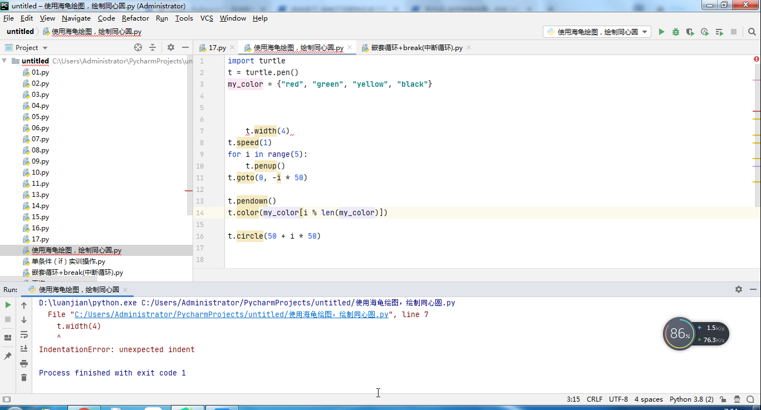Hide the Run panel with minus icon
The image size is (761, 410).
pos(753,289)
